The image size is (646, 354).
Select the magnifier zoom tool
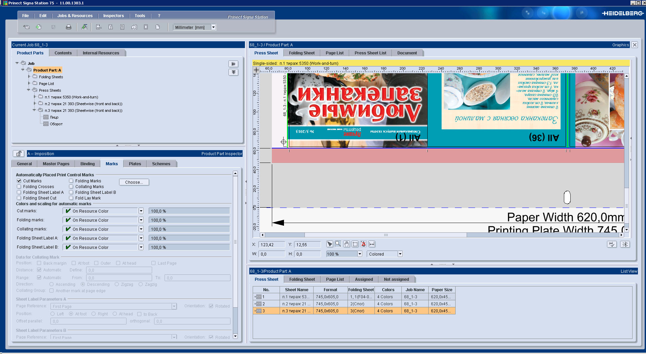(338, 244)
